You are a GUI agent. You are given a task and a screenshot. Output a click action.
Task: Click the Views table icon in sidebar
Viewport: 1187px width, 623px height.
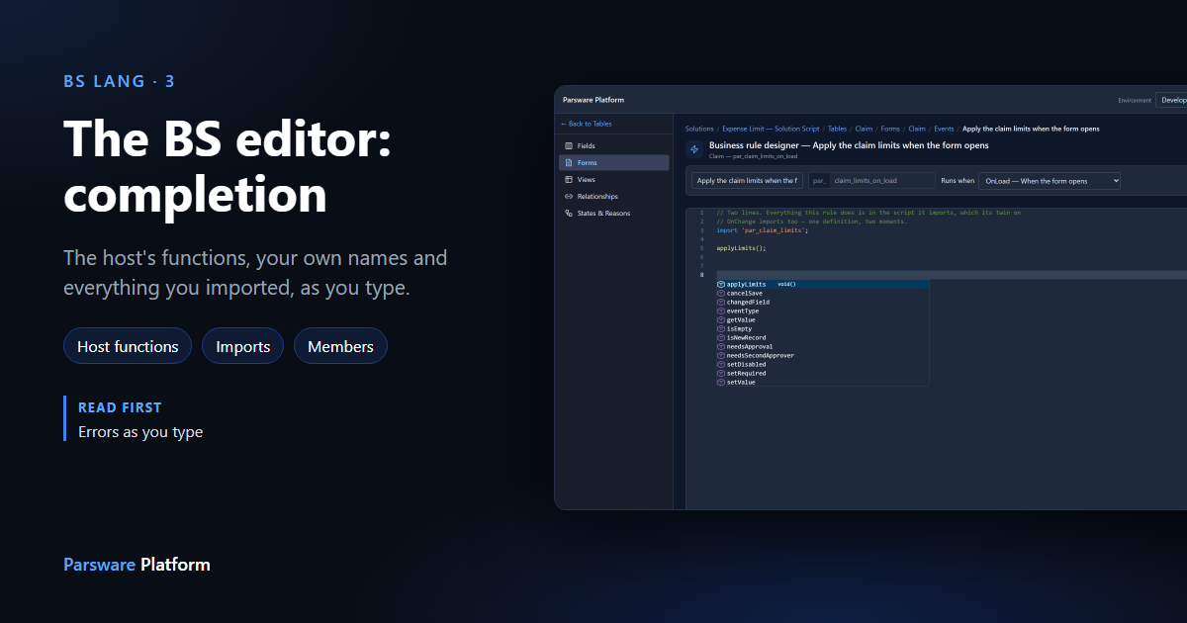point(568,180)
